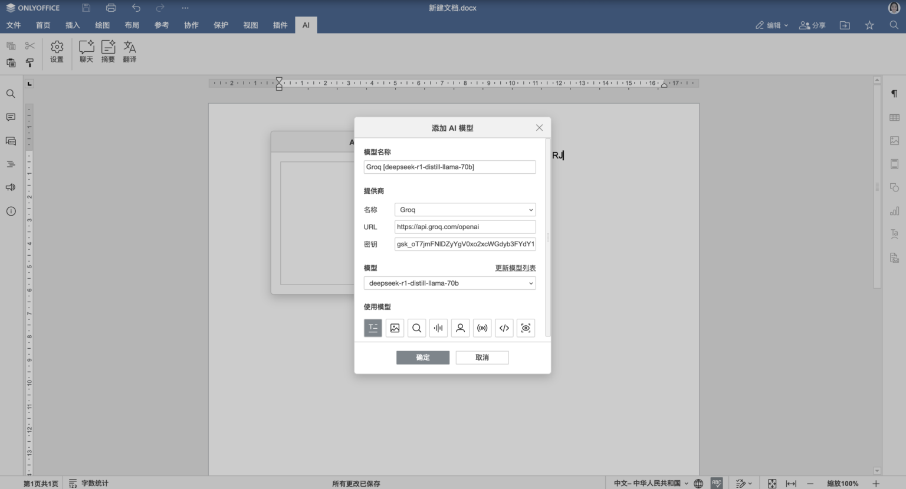Toggle the vision recognition capability

(x=526, y=328)
